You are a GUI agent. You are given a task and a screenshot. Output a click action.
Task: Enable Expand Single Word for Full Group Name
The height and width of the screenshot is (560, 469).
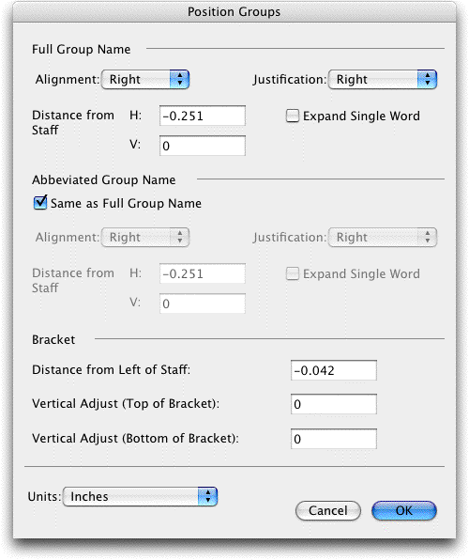coord(293,117)
